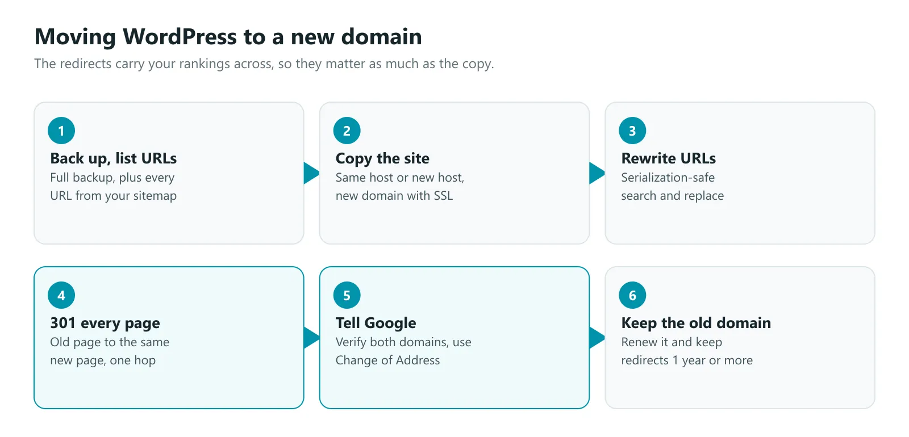The image size is (909, 437).
Task: Click the step 5 number badge
Action: pyautogui.click(x=347, y=295)
